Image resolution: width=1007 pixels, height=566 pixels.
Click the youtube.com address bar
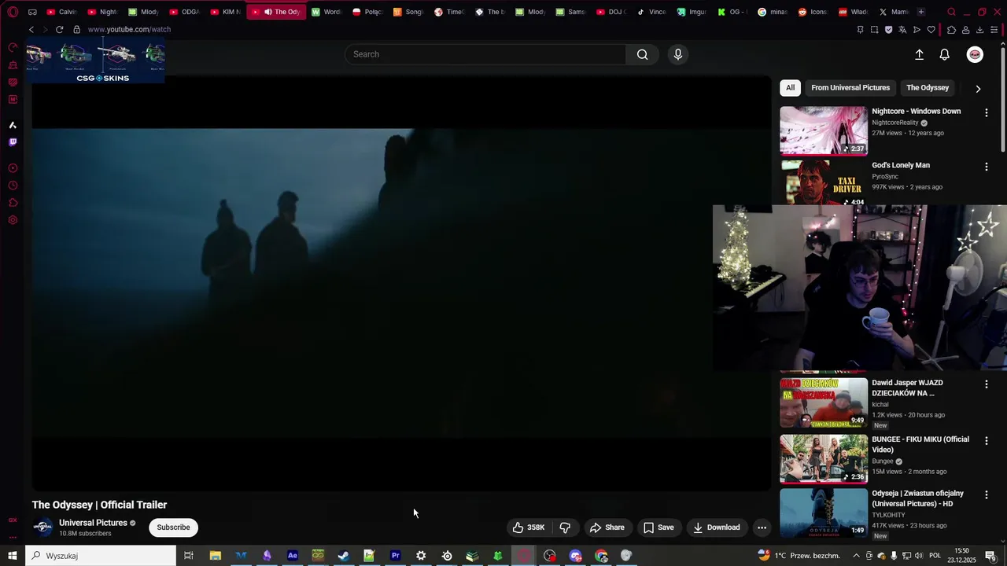[129, 29]
